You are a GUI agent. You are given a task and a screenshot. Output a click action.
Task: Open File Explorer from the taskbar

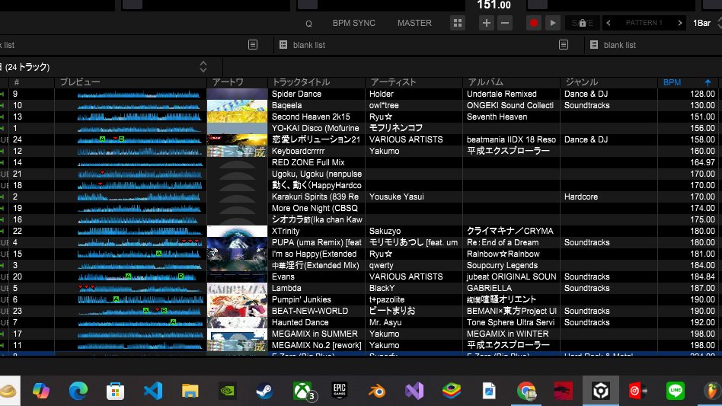pyautogui.click(x=190, y=391)
